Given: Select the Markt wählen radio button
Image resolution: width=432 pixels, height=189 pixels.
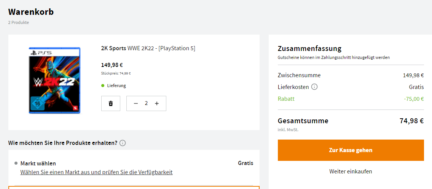Looking at the screenshot, I should tap(16, 164).
